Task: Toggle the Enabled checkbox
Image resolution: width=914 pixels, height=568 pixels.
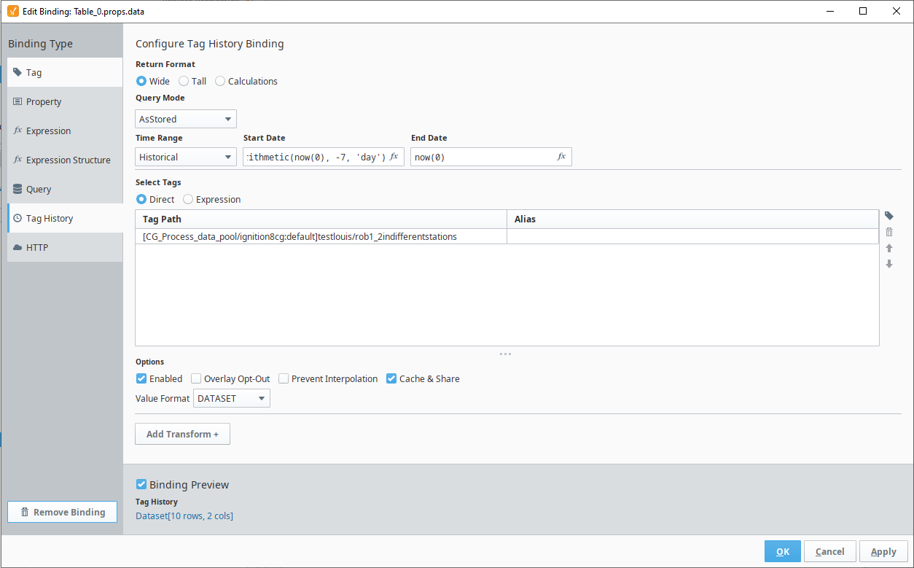Action: pyautogui.click(x=141, y=378)
